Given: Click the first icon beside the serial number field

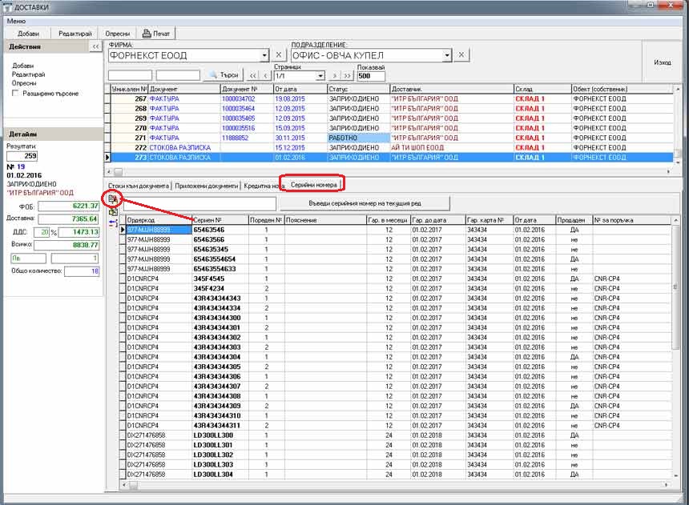Looking at the screenshot, I should point(112,199).
